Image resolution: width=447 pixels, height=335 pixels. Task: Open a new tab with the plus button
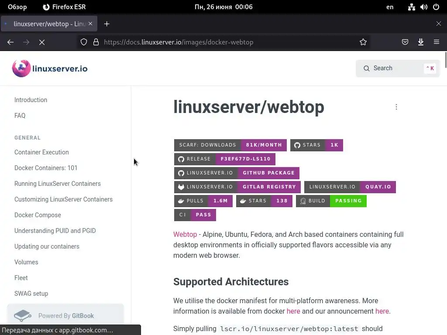pyautogui.click(x=107, y=24)
